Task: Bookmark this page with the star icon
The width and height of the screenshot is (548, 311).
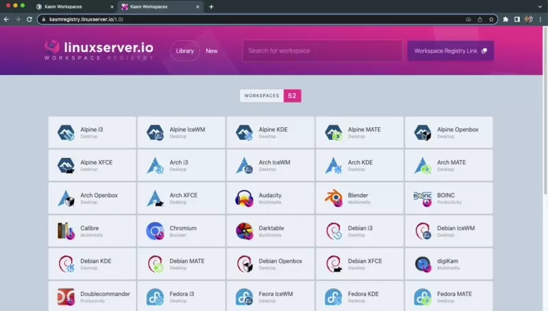Action: pos(491,19)
